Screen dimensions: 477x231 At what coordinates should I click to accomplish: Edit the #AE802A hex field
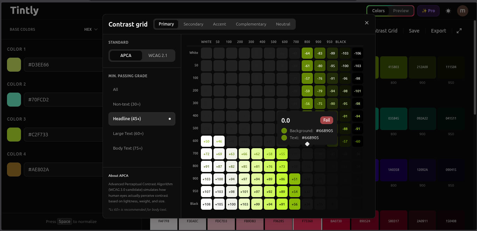coord(63,169)
